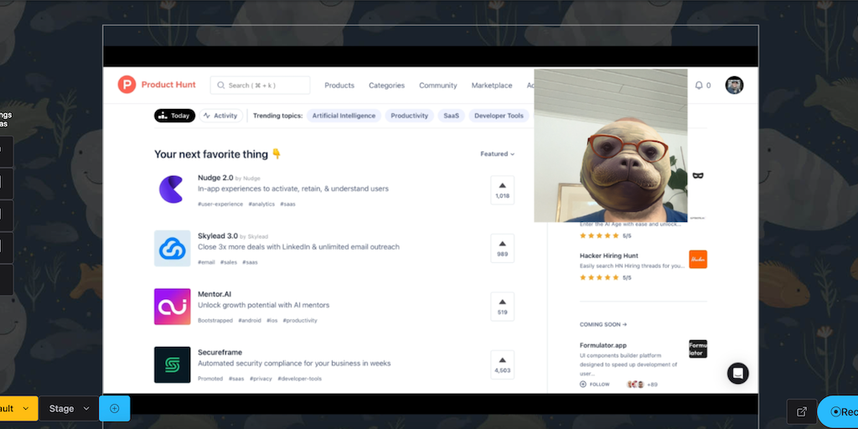Click the Skylead 3.0 cloud logo
Image resolution: width=858 pixels, height=429 pixels.
pos(172,248)
